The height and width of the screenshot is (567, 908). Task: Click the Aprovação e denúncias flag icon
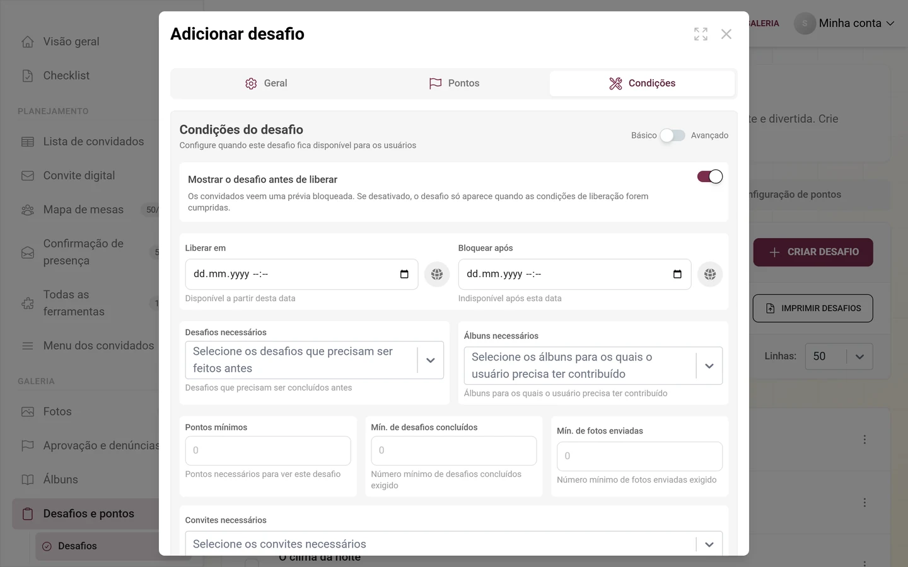click(x=28, y=445)
